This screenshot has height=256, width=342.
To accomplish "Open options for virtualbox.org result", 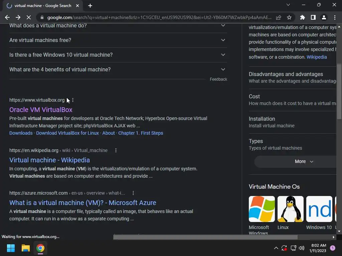I will pyautogui.click(x=73, y=100).
